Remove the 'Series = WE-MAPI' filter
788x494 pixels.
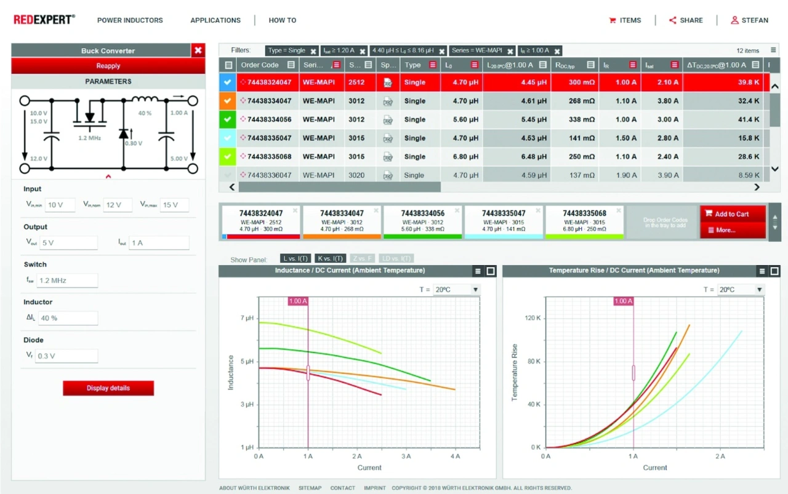511,51
